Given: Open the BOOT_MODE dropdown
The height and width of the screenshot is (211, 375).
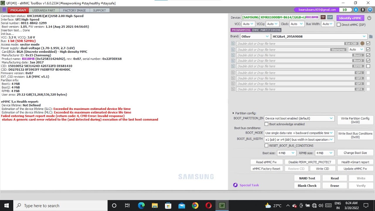Looking at the screenshot, I should (299, 133).
